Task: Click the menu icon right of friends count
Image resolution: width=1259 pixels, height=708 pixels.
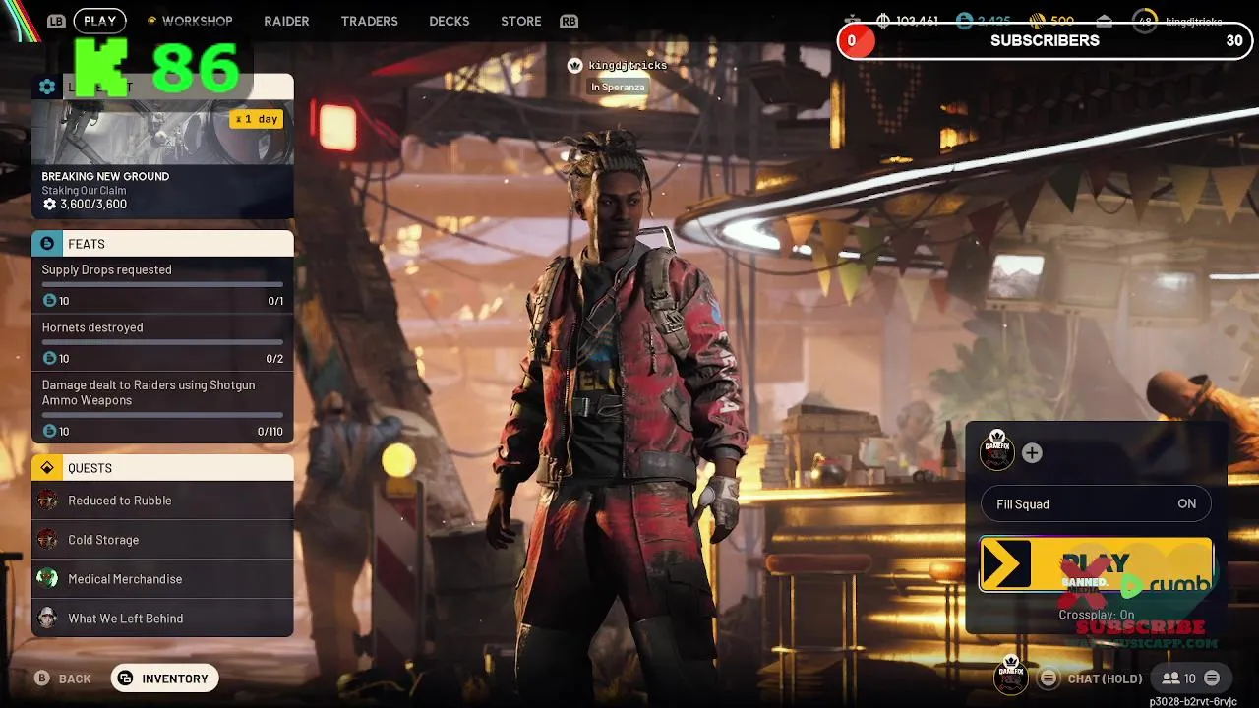Action: [1212, 678]
